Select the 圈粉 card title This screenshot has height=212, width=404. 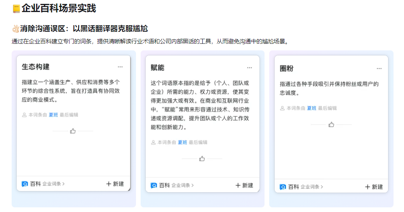click(287, 69)
